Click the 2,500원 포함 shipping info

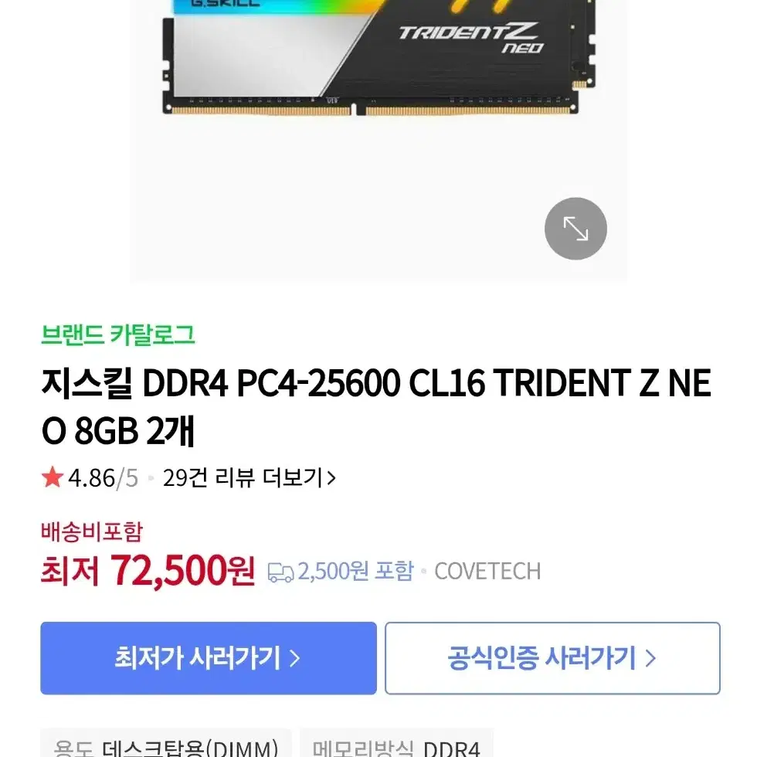tap(356, 572)
